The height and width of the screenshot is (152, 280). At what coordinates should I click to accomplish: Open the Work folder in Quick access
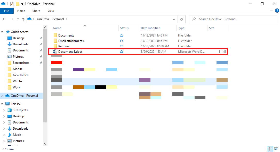pyautogui.click(x=17, y=87)
